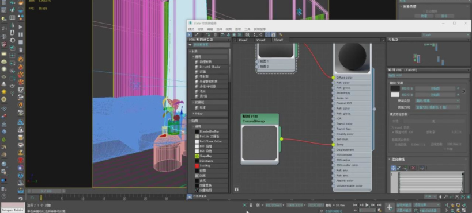Image resolution: width=472 pixels, height=213 pixels.
Task: Swap falloff colors with the curved arrow icon
Action: click(x=463, y=91)
